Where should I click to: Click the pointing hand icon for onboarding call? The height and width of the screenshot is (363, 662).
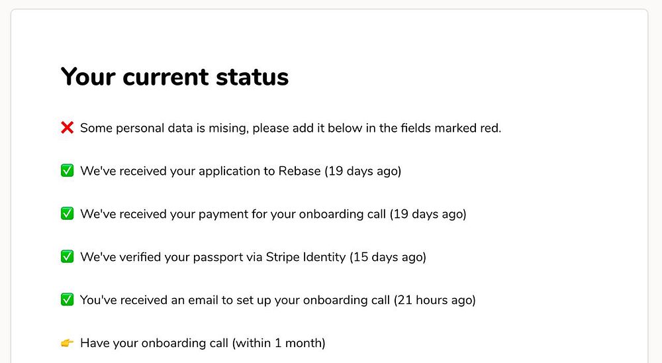[x=67, y=342]
